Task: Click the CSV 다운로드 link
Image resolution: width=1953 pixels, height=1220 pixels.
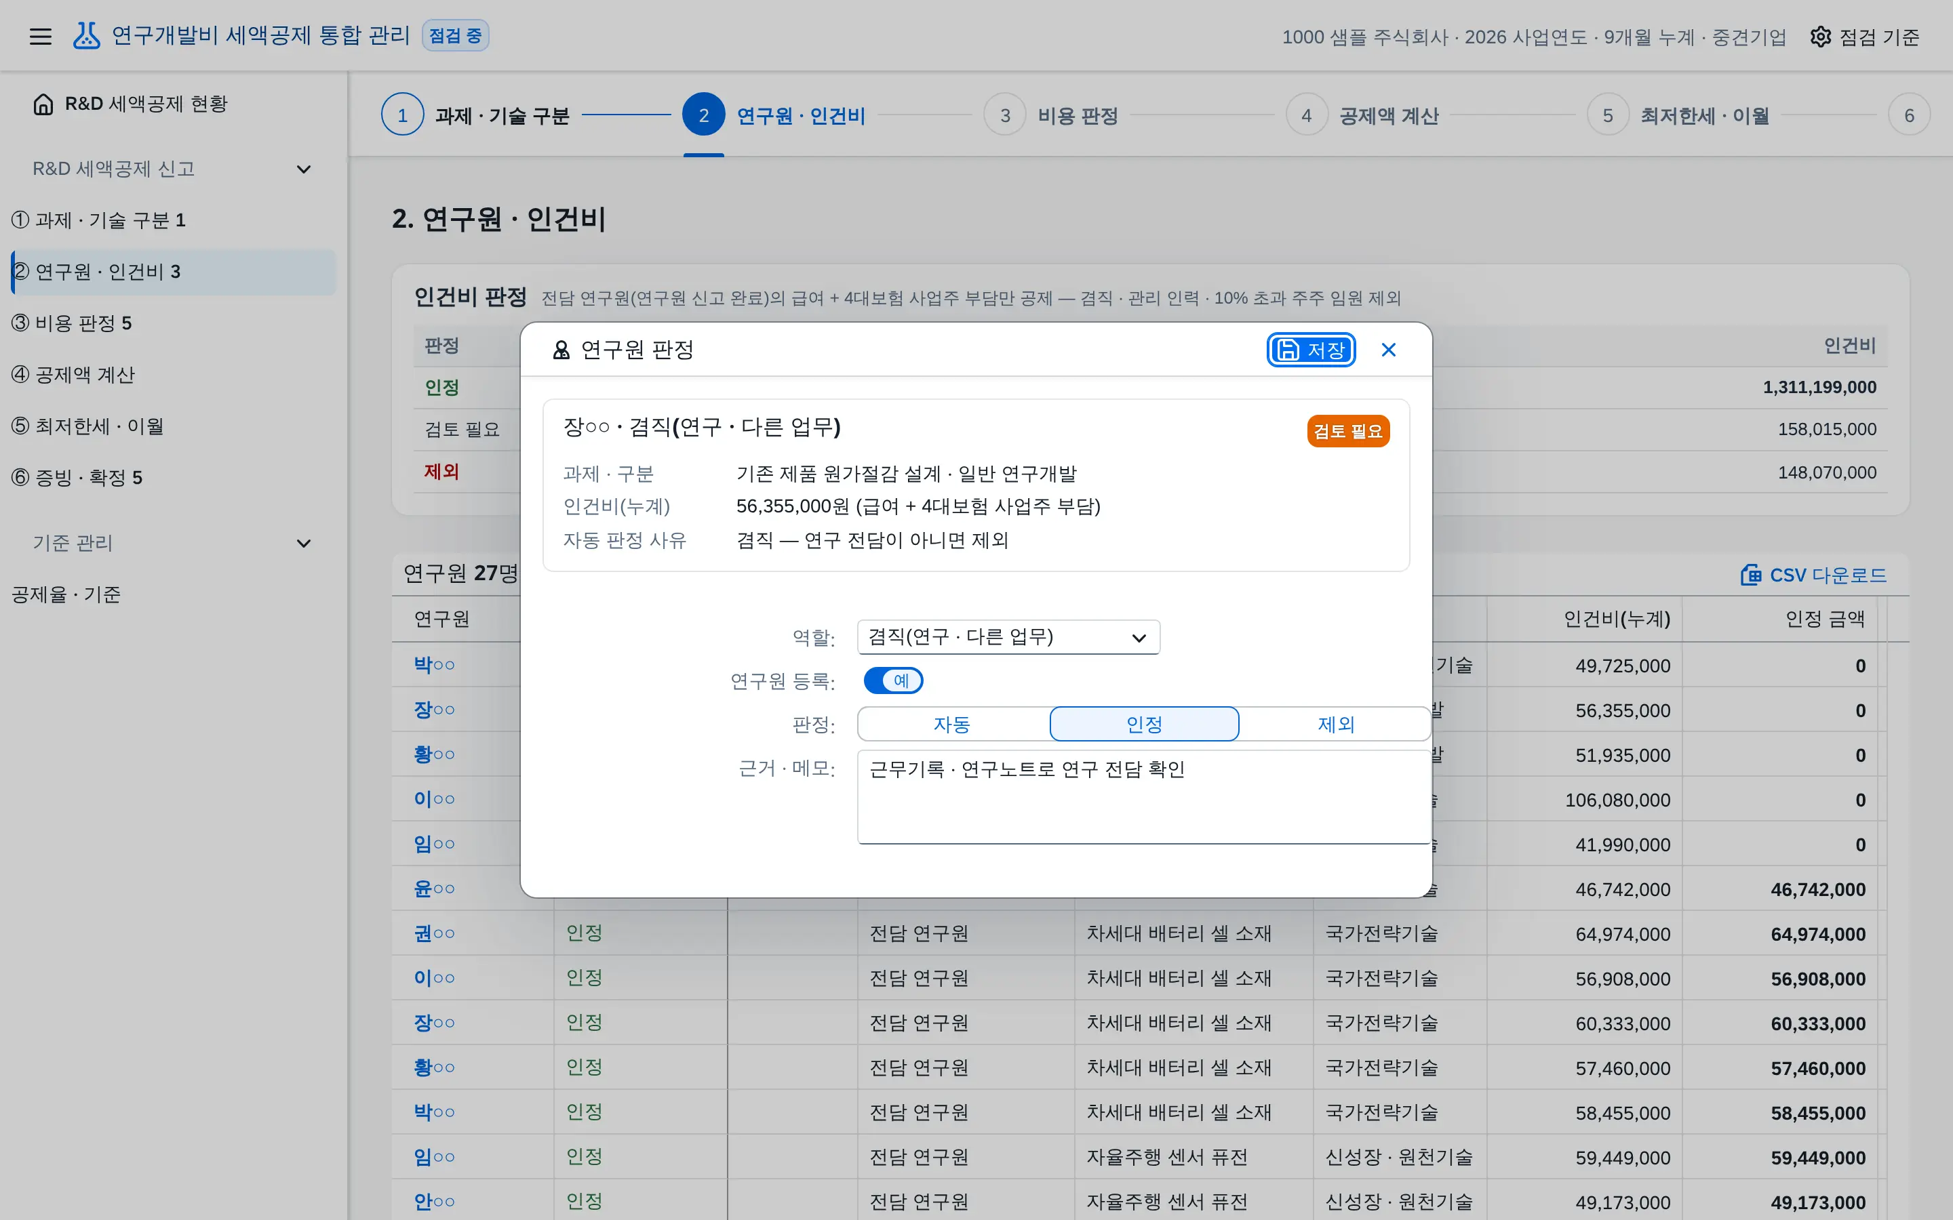Action: [1813, 575]
